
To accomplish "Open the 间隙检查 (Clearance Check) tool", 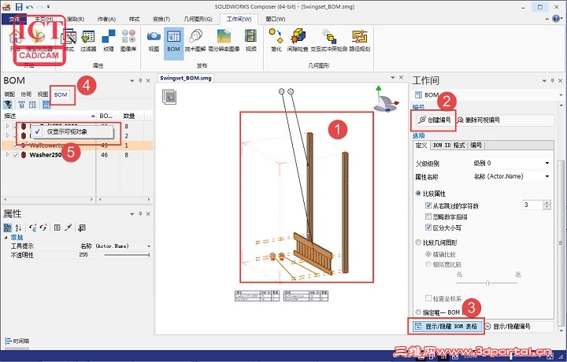I will [298, 40].
